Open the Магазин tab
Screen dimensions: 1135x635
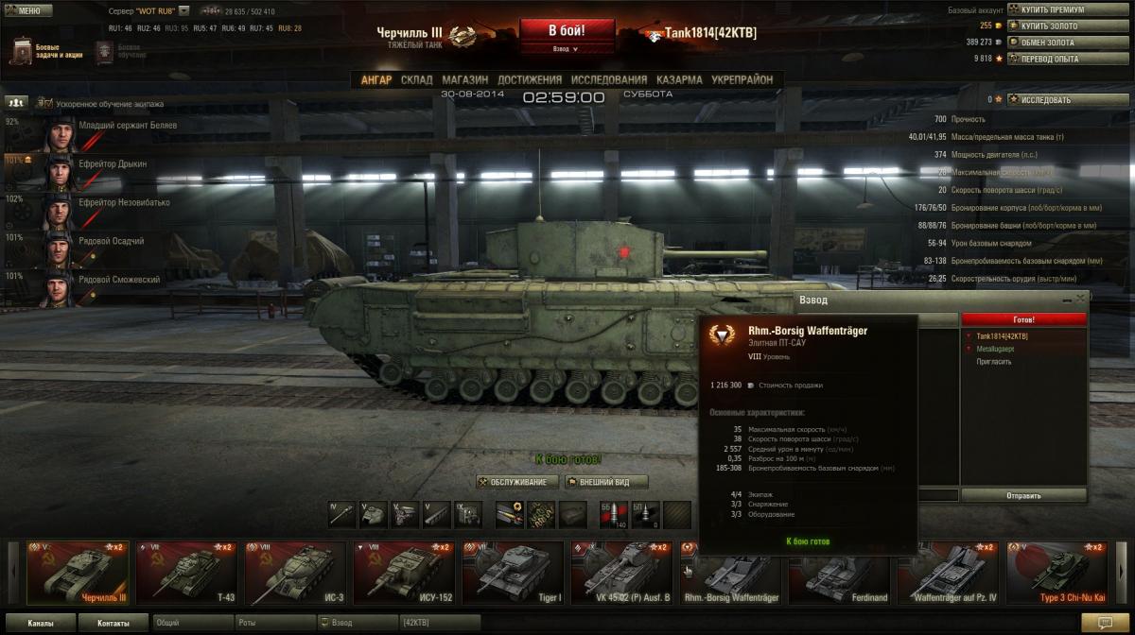coord(464,79)
